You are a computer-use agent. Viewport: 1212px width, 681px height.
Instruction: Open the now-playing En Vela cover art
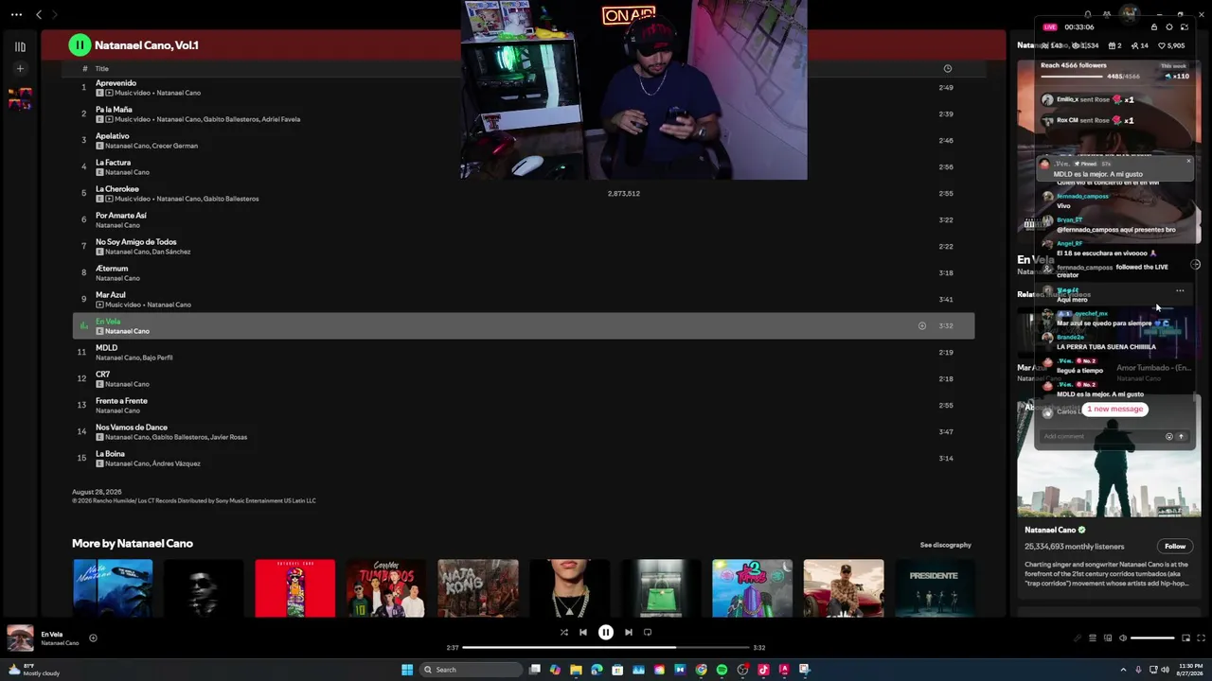[20, 638]
